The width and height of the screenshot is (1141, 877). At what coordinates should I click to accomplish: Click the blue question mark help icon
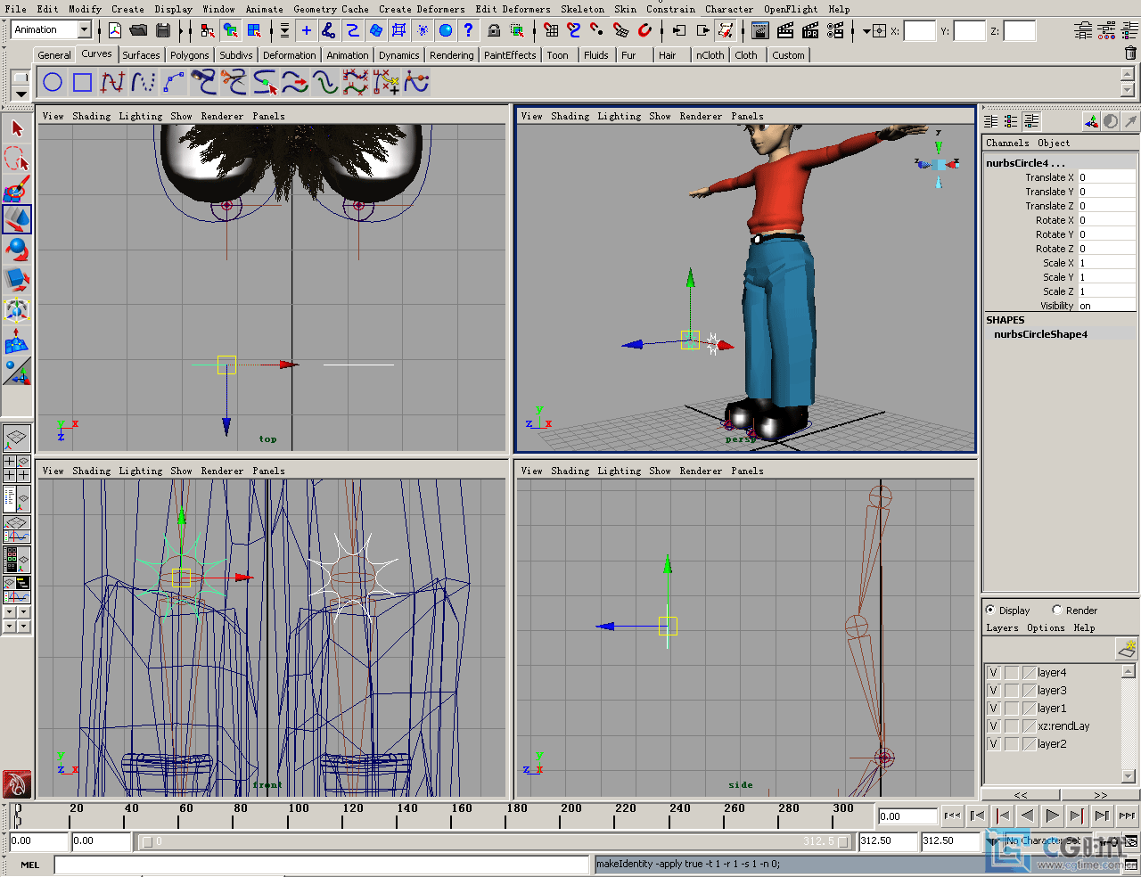tap(468, 30)
